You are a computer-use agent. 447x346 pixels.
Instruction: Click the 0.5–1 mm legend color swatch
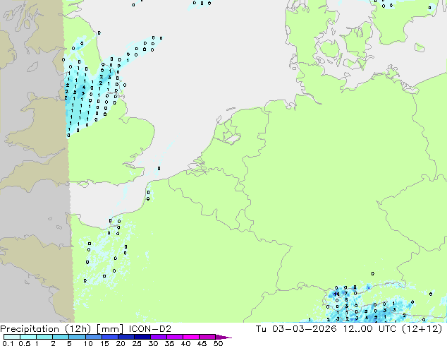(x=28, y=337)
